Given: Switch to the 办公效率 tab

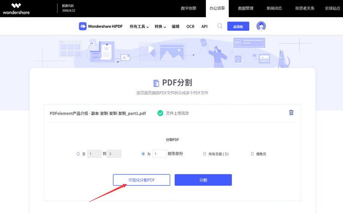Looking at the screenshot, I should pos(217,8).
